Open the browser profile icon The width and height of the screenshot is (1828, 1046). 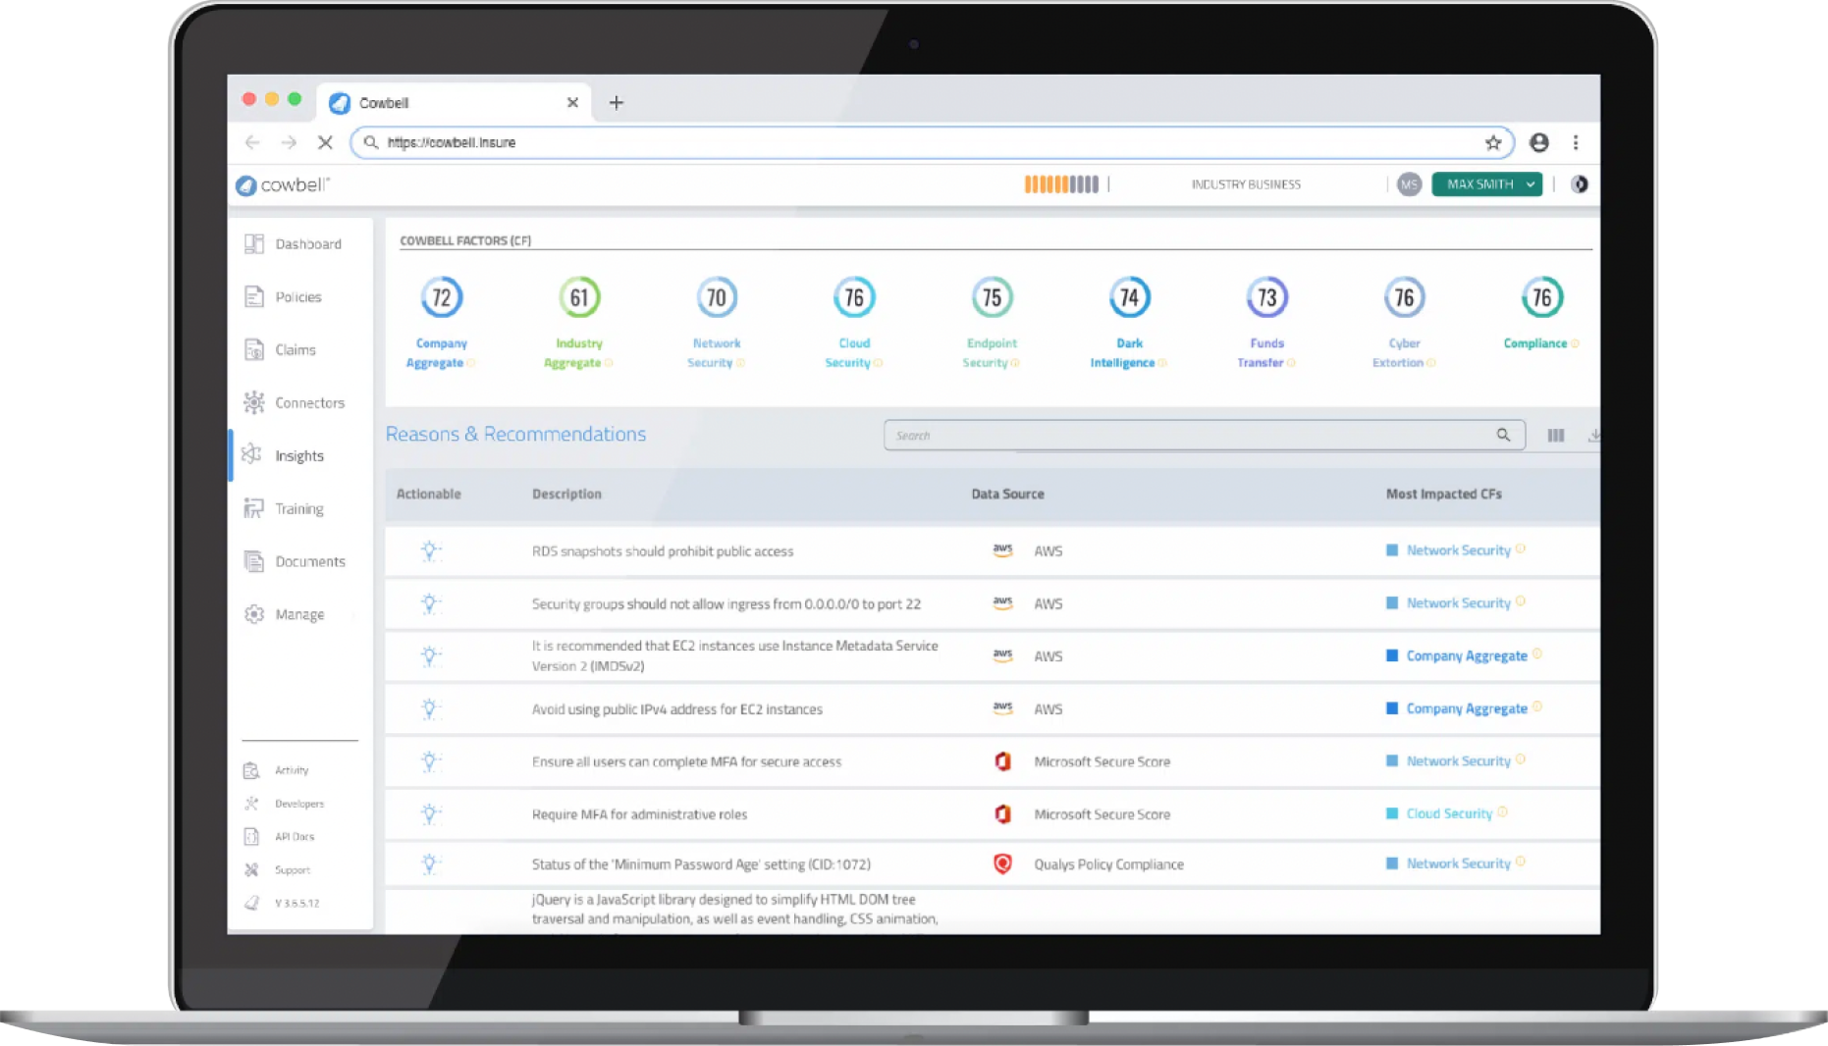pos(1539,142)
